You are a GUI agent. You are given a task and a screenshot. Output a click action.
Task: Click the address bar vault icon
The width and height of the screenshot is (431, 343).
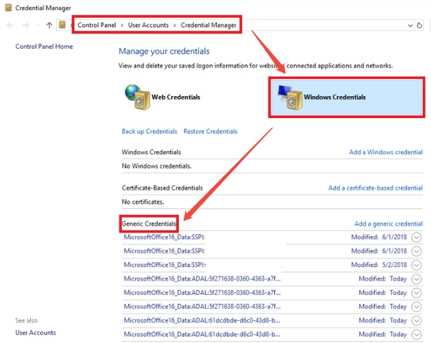pos(62,25)
